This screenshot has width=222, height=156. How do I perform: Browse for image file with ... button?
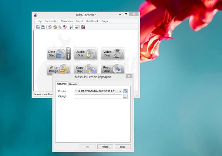coord(125,97)
